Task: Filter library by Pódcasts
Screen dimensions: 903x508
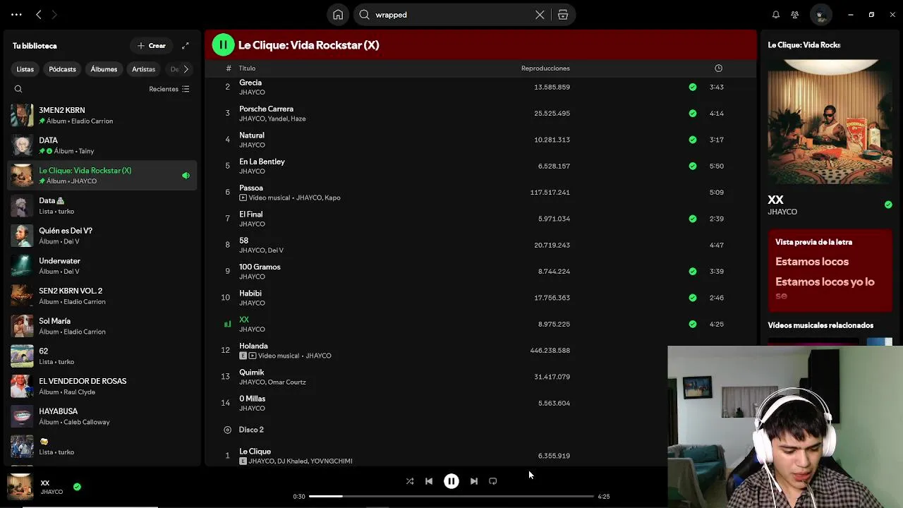Action: click(62, 69)
